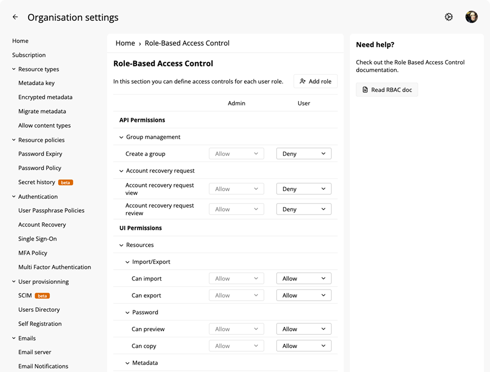The width and height of the screenshot is (490, 372).
Task: Click Home in the breadcrumb
Action: pyautogui.click(x=125, y=43)
